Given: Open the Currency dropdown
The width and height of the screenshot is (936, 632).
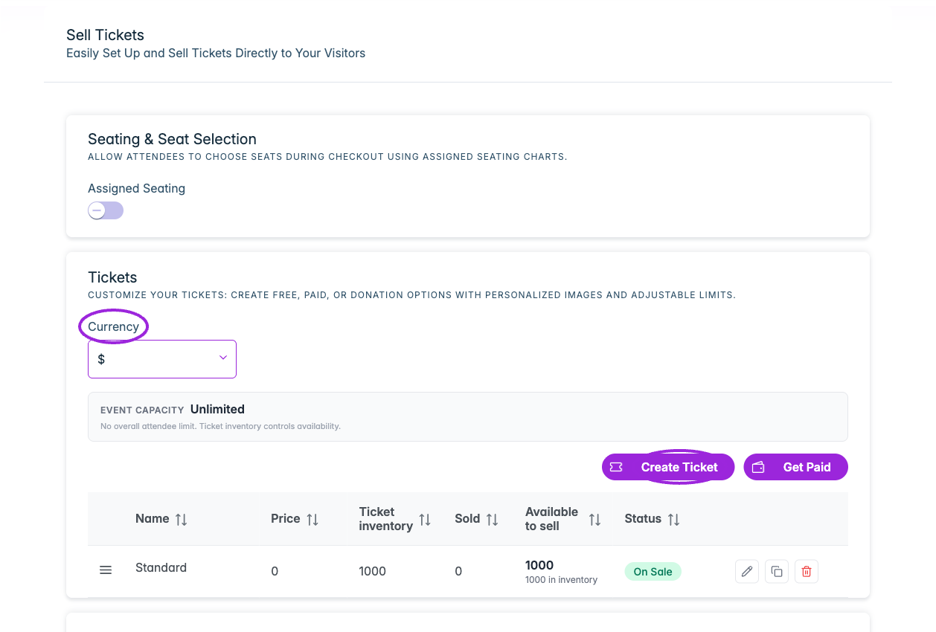Looking at the screenshot, I should point(162,359).
